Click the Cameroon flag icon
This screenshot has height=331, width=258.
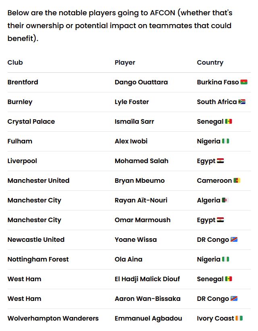click(x=237, y=180)
